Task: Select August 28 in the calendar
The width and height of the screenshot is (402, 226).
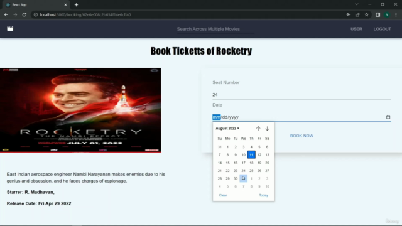Action: click(x=219, y=178)
